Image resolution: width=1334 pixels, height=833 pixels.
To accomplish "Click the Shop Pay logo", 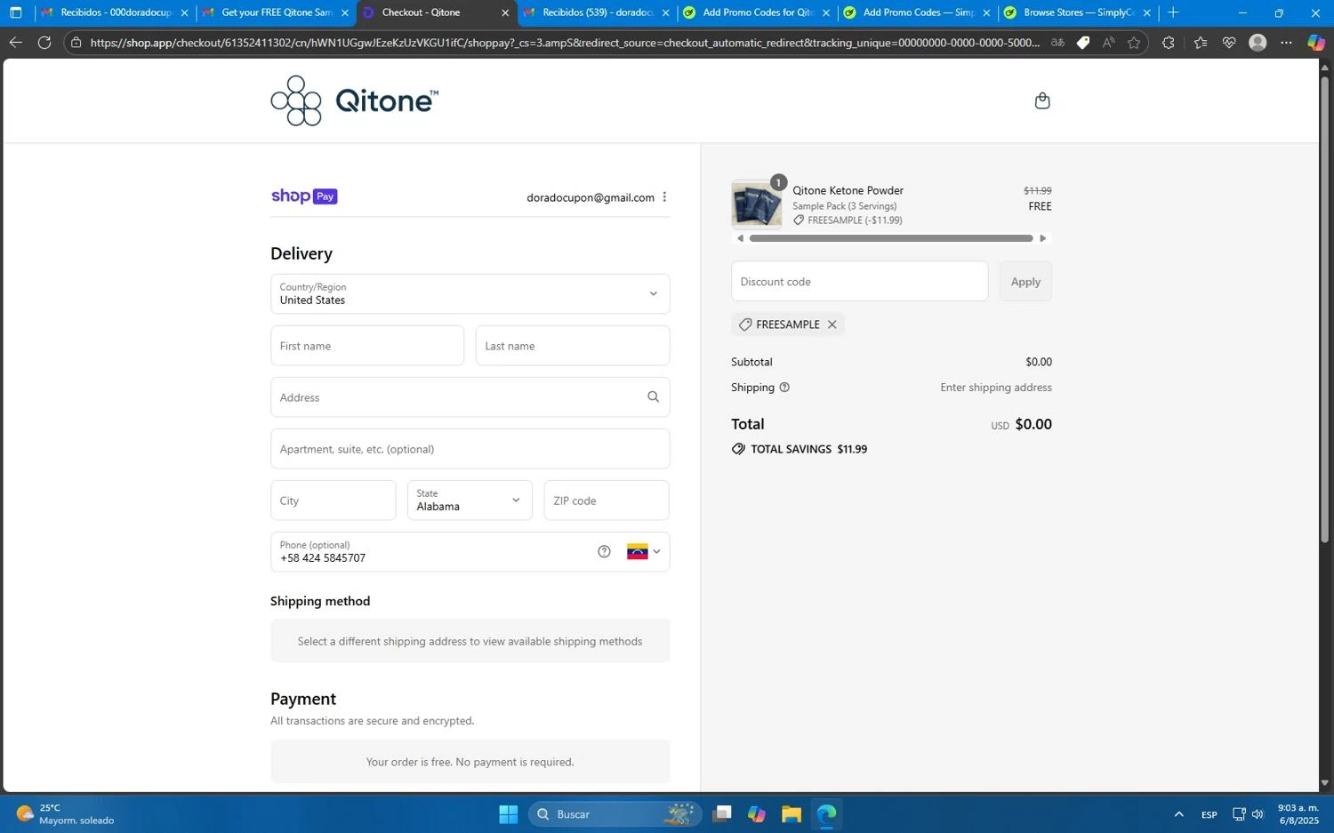I will coord(304,196).
